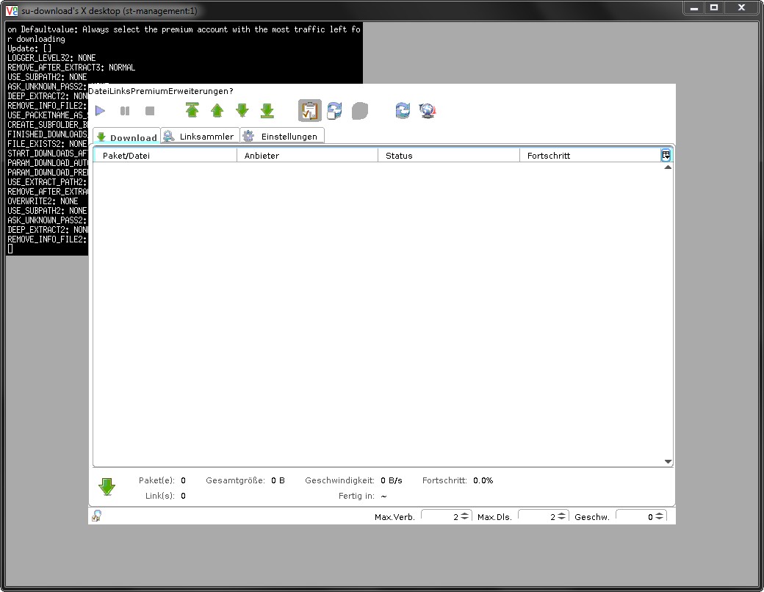Move selection up one position

[217, 111]
